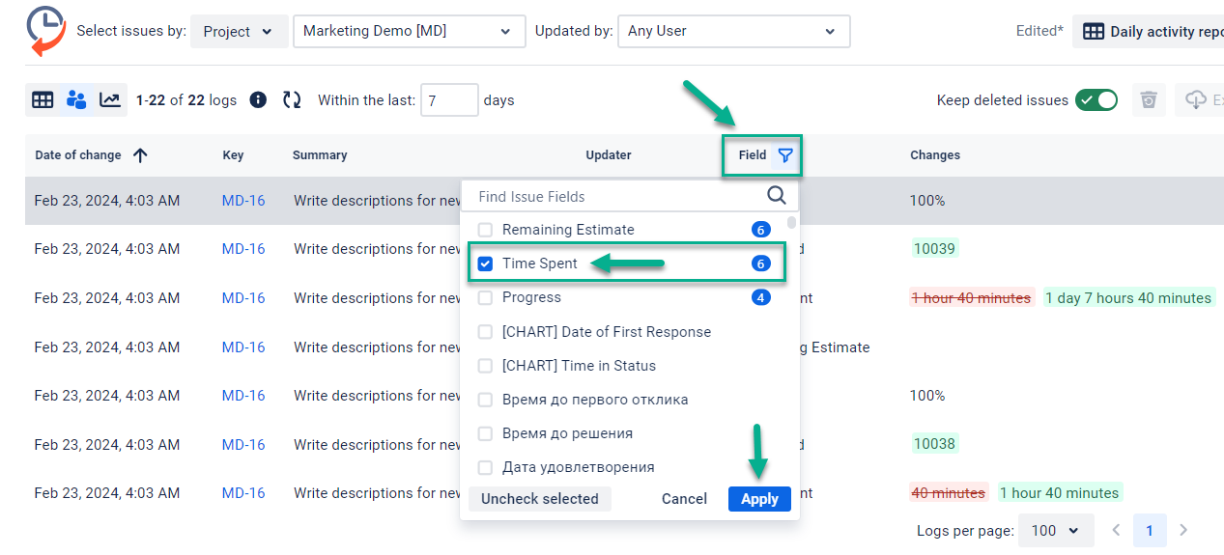Switch to the users view icon

pos(76,99)
